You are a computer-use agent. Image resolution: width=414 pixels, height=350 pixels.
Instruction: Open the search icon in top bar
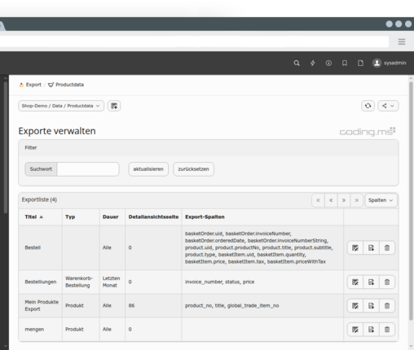(x=297, y=63)
